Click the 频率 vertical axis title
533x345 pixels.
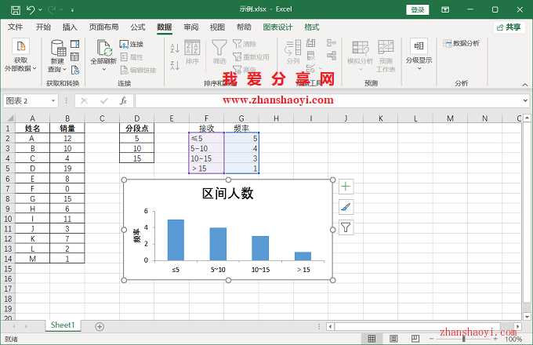(136, 235)
